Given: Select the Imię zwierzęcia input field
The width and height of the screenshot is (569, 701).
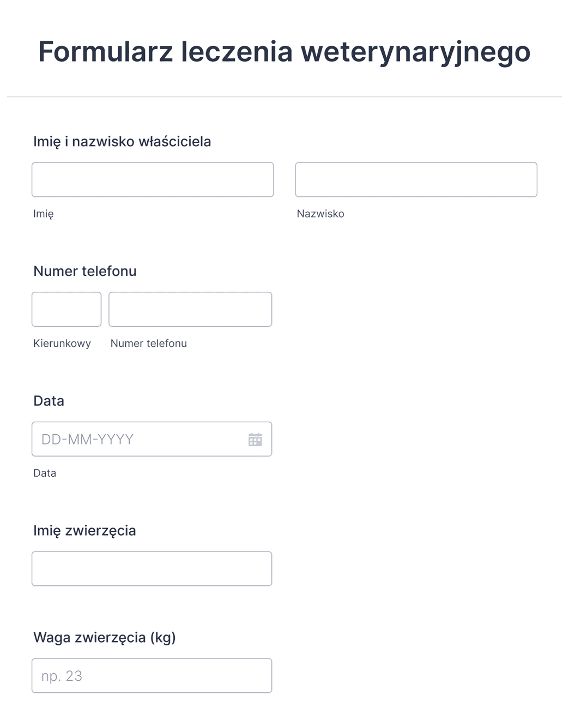Looking at the screenshot, I should [x=152, y=568].
